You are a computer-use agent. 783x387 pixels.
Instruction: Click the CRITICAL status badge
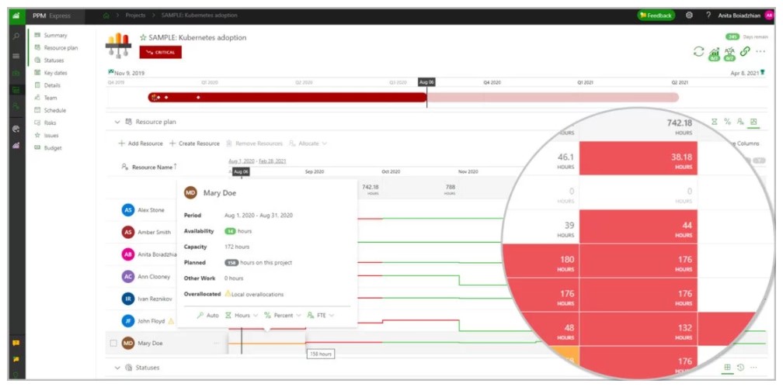(160, 52)
